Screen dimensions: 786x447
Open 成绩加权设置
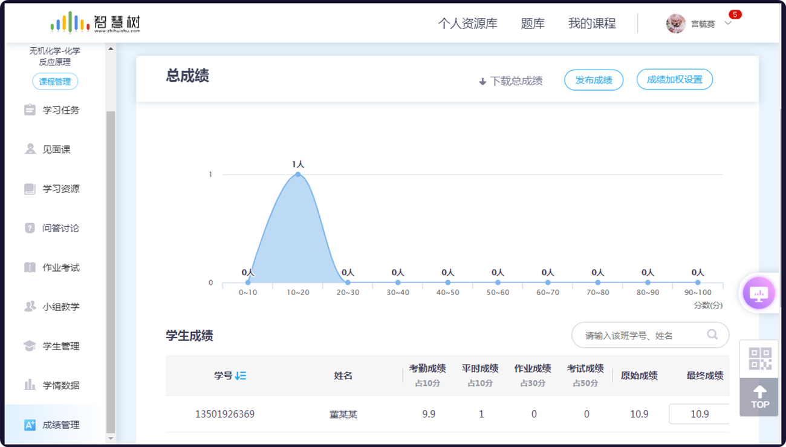coord(674,79)
